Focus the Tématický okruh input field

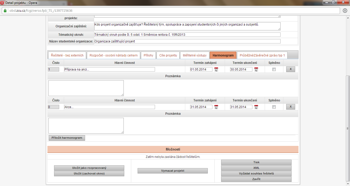click(187, 34)
